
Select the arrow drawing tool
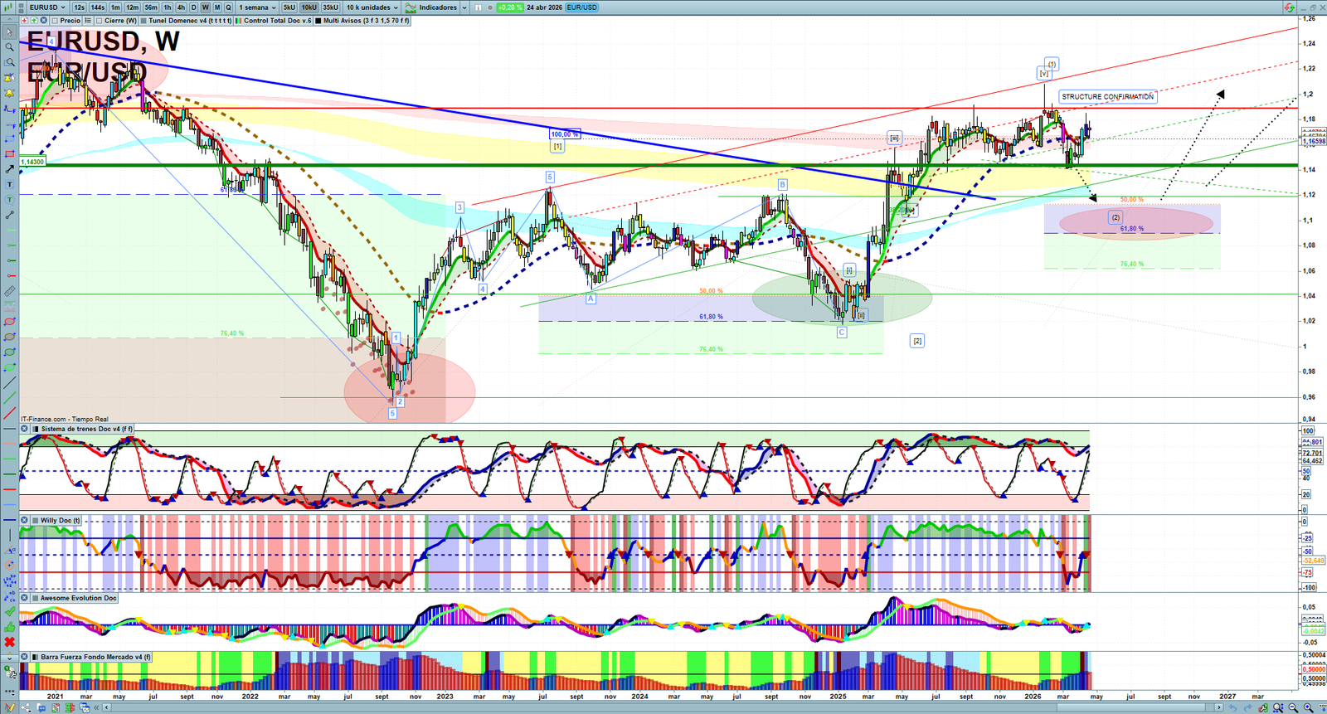[9, 169]
